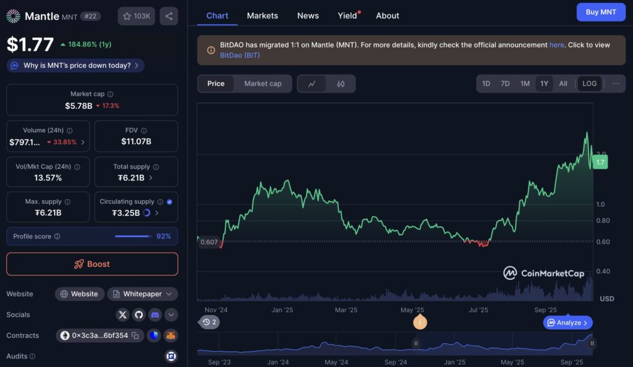The height and width of the screenshot is (367, 633).
Task: Expand the Whitepaper dropdown
Action: pos(143,294)
